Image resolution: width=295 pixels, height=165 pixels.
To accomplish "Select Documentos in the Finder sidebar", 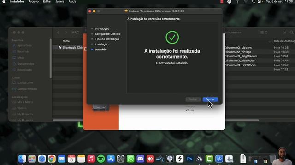I will coord(26,64).
